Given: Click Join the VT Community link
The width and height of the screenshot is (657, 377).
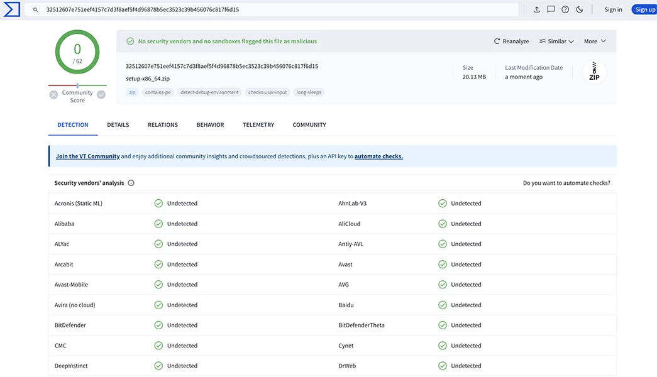Looking at the screenshot, I should [88, 156].
